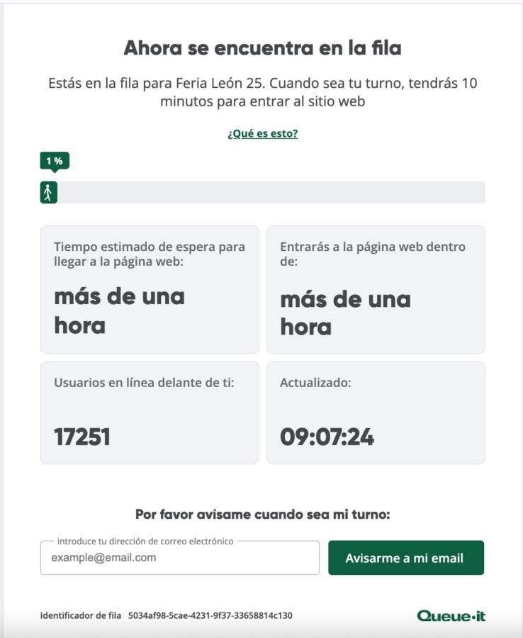Image resolution: width=523 pixels, height=638 pixels.
Task: Open the "¿Qué es esto?" link
Action: (x=262, y=133)
